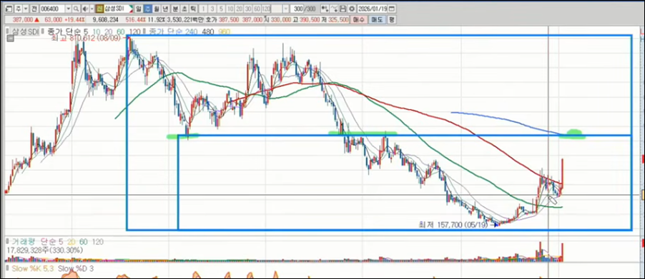Click the date field 2026/01/19
The image size is (645, 279).
pos(373,9)
